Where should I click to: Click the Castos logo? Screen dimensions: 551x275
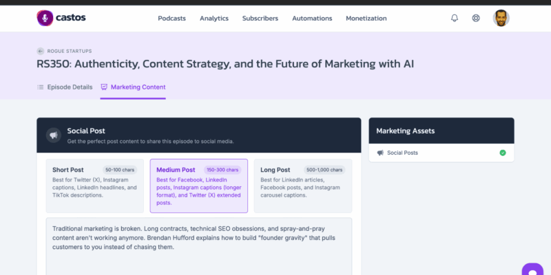[61, 18]
